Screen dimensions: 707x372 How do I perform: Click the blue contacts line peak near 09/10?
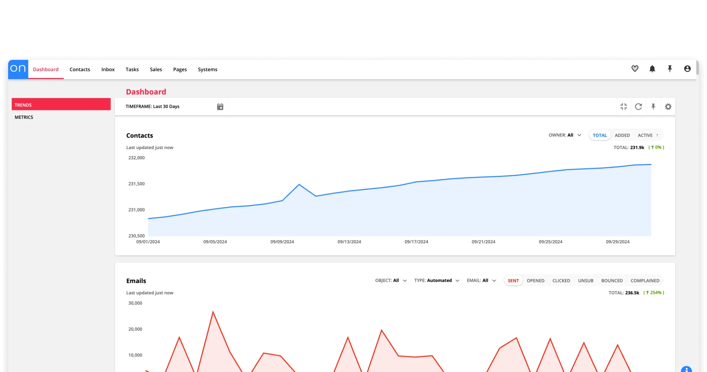[299, 185]
